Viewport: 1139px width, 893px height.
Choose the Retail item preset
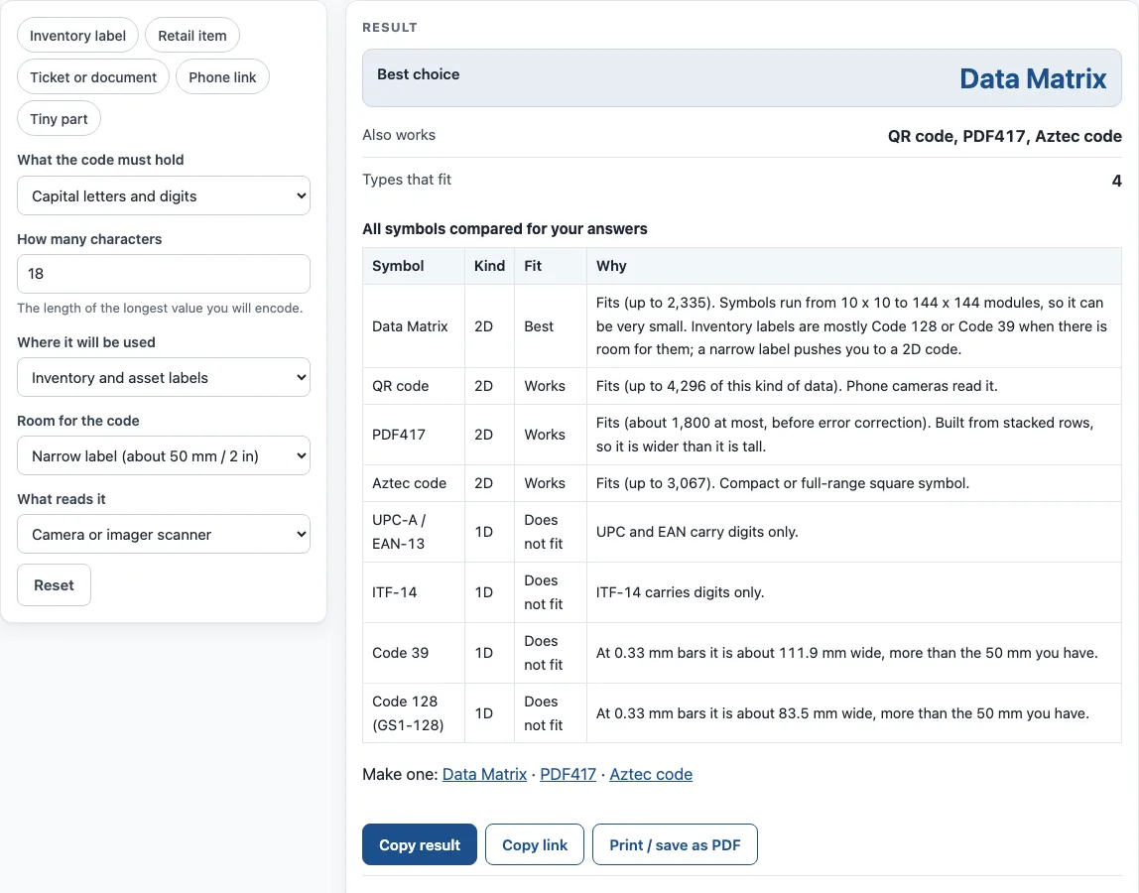(192, 36)
